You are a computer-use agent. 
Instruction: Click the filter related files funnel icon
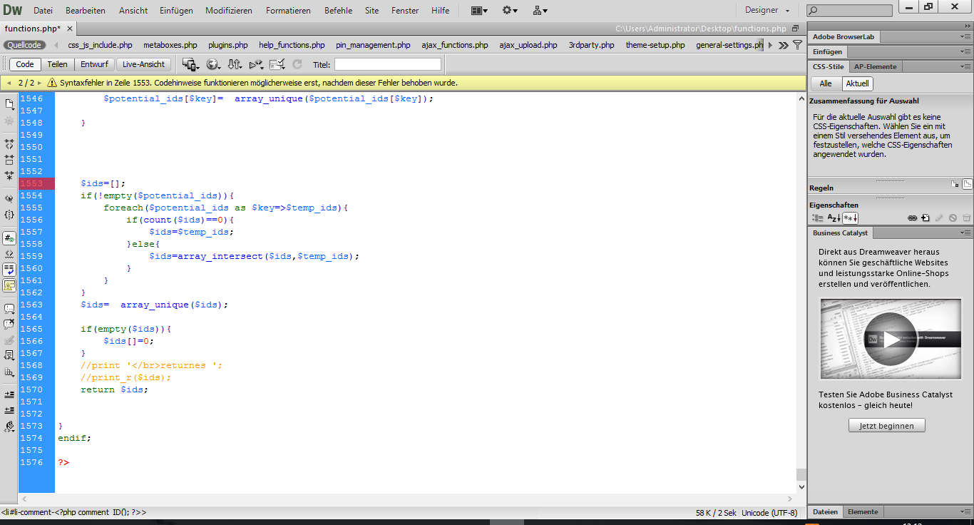click(797, 45)
